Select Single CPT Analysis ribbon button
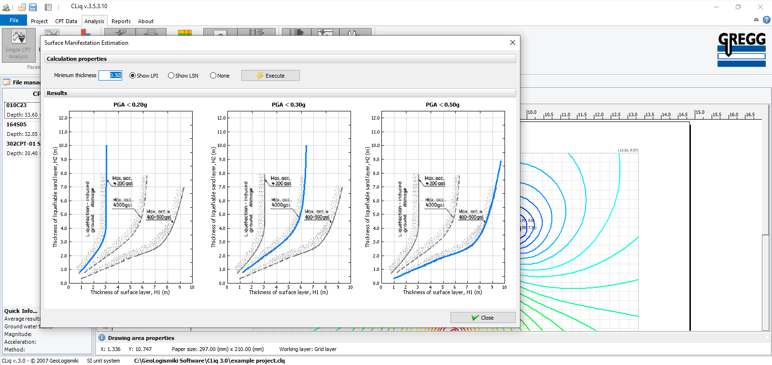Screen dimensions: 772x365 click(x=18, y=44)
